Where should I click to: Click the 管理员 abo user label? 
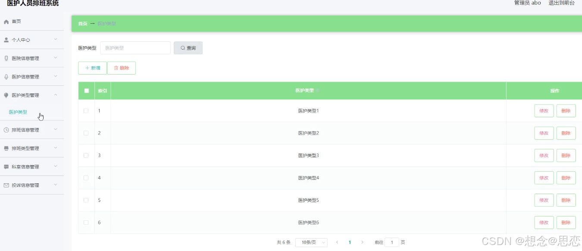[x=527, y=3]
